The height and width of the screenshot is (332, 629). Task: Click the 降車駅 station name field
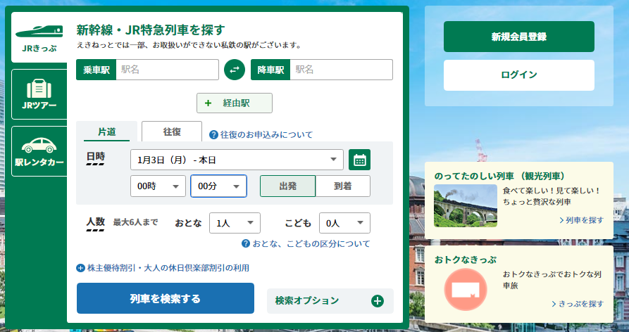341,70
